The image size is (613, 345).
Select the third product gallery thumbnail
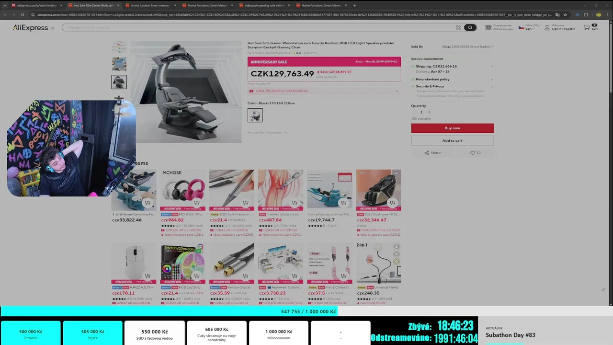click(x=119, y=82)
